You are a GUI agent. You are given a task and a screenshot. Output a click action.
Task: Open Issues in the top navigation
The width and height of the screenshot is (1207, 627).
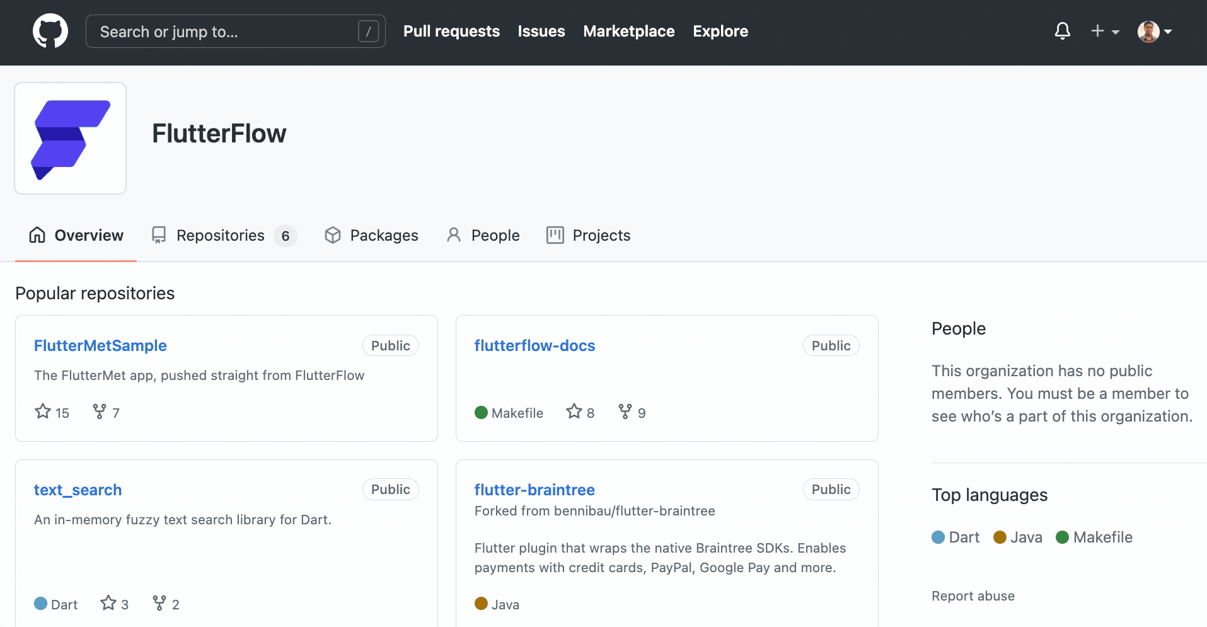point(541,31)
